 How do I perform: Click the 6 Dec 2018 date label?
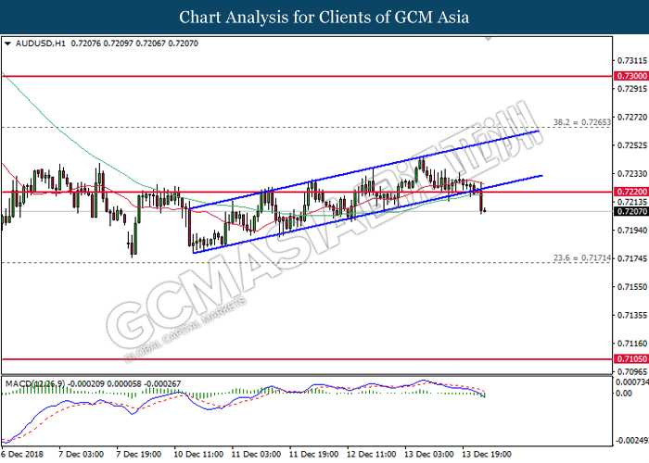click(x=22, y=455)
